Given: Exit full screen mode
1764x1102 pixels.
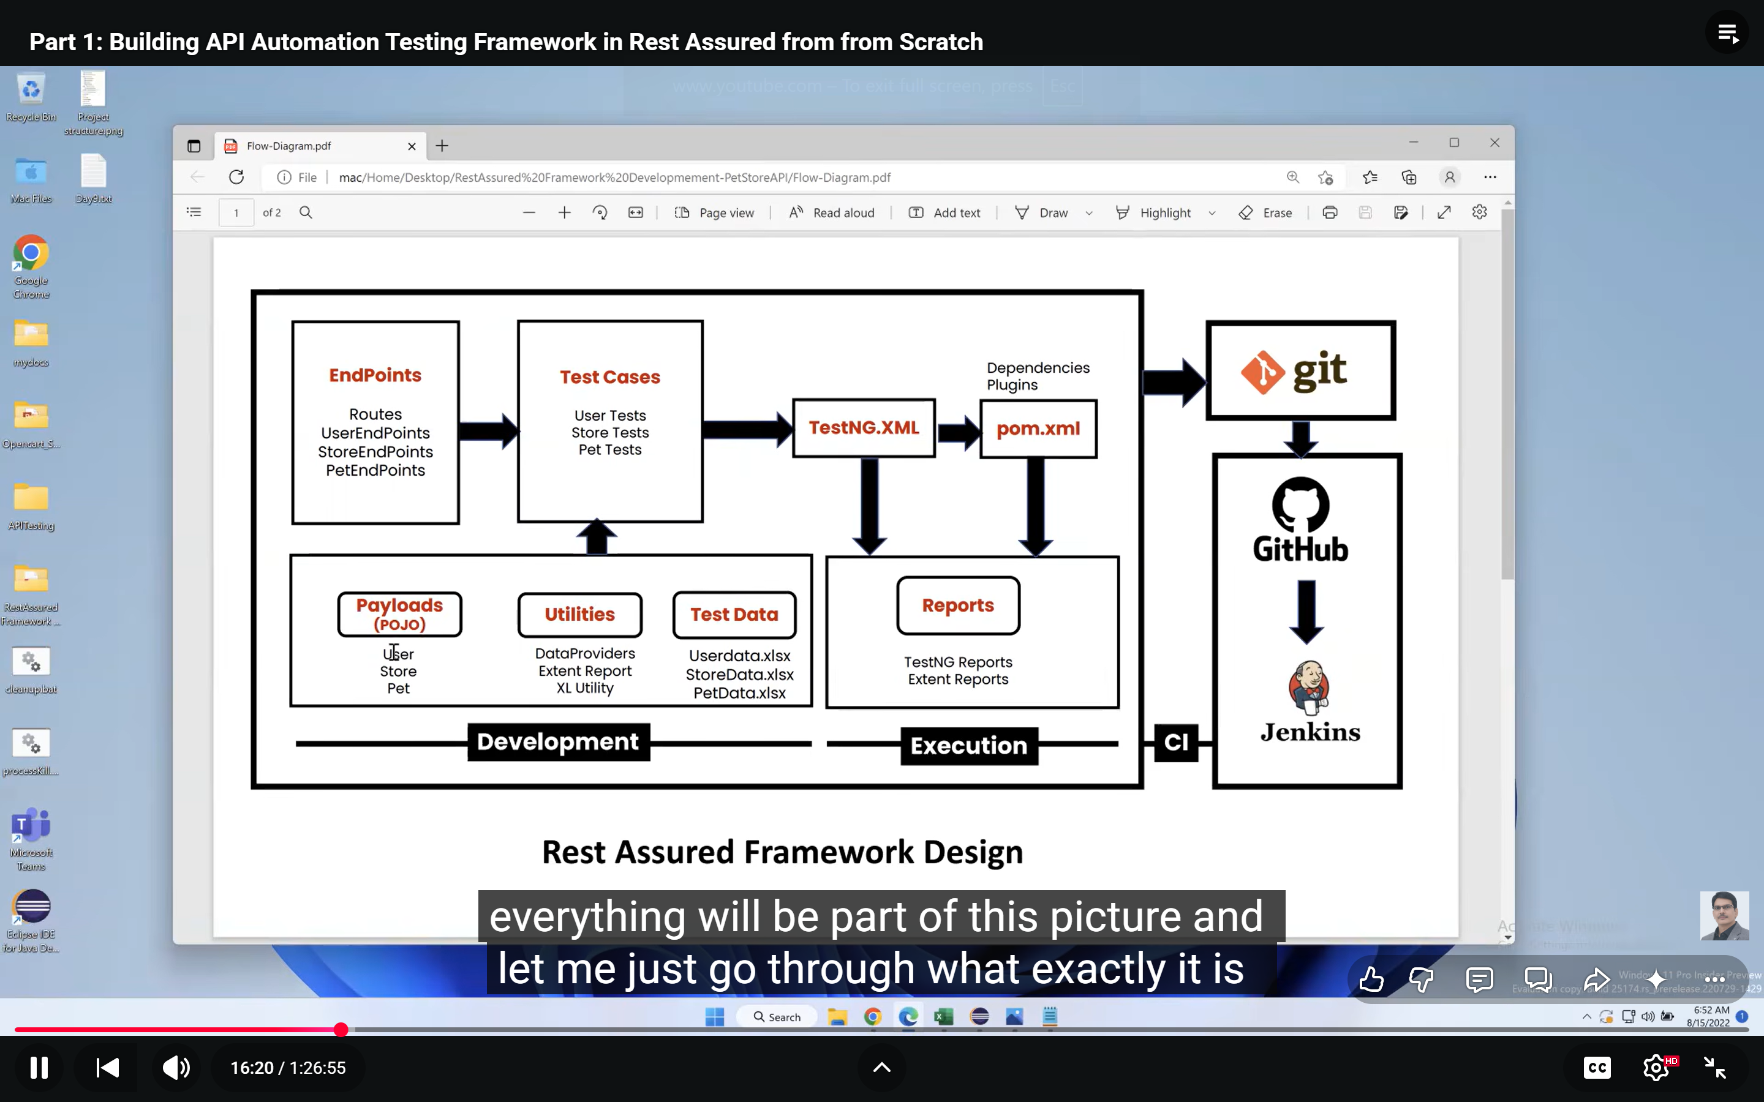Looking at the screenshot, I should (1715, 1068).
